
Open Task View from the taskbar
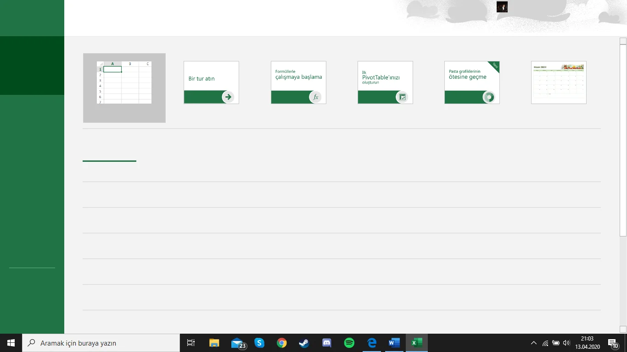coord(191,343)
